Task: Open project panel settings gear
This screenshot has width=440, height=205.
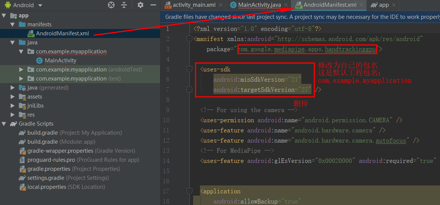Action: [x=140, y=5]
